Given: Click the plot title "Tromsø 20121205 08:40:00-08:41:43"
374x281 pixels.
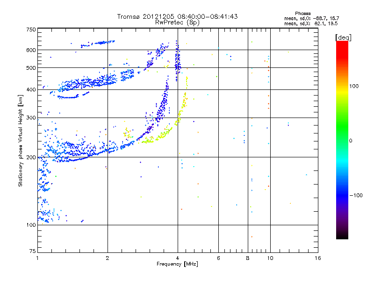Looking at the screenshot, I should coord(177,16).
